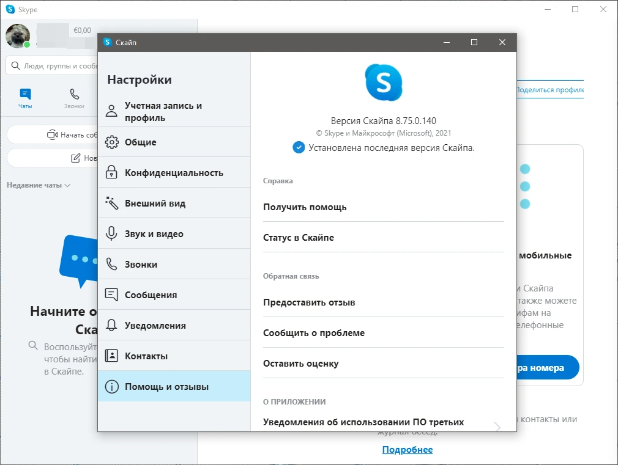Click the green online status dot on avatar
The image size is (618, 465).
[27, 45]
